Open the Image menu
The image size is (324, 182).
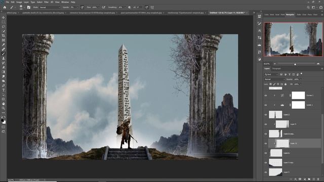point(19,2)
